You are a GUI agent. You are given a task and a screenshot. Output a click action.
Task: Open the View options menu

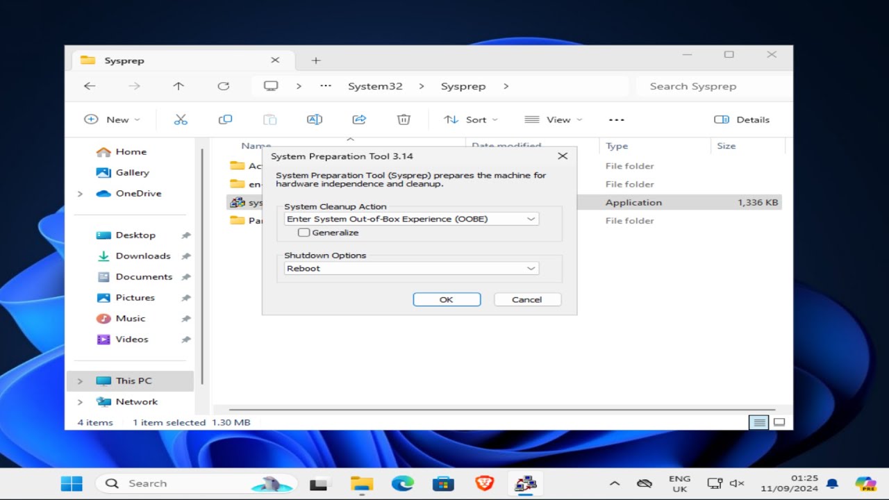tap(553, 119)
